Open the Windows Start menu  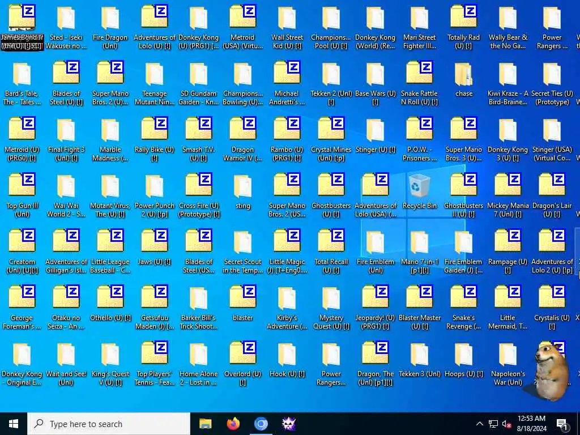point(14,424)
